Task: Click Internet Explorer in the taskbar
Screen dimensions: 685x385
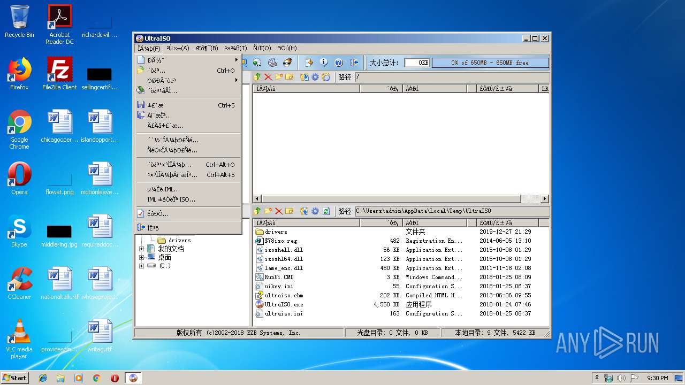Action: (x=43, y=378)
